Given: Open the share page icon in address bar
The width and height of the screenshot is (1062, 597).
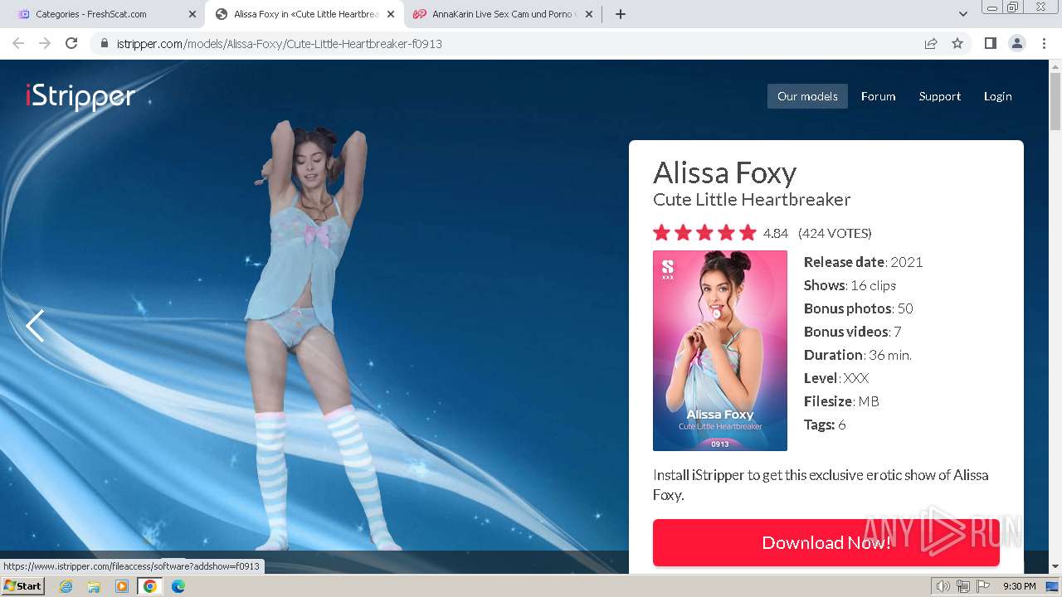Looking at the screenshot, I should [931, 44].
